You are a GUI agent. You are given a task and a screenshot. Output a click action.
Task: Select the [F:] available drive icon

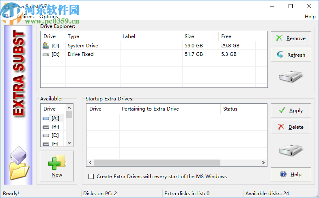[x=46, y=144]
